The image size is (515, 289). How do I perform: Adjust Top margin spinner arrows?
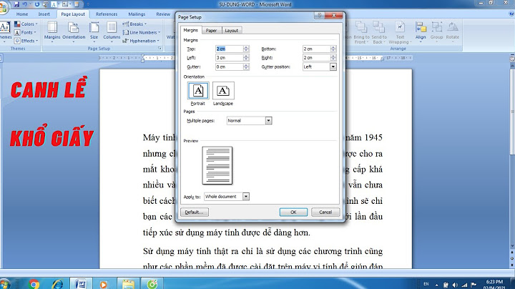[246, 49]
